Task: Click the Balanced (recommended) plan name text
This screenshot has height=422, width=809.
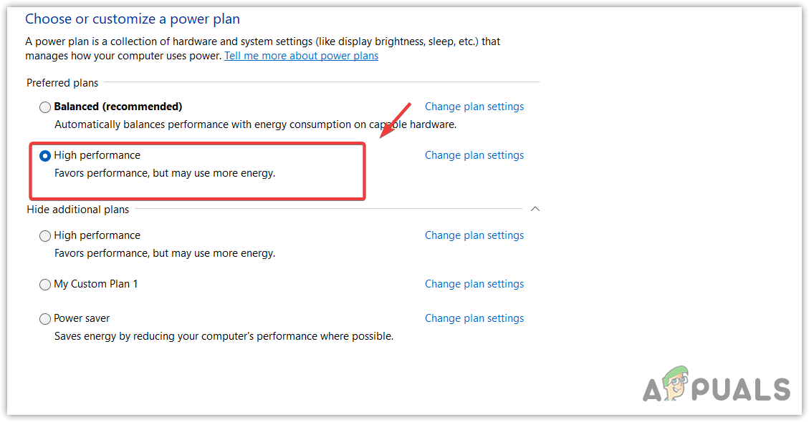Action: 118,107
